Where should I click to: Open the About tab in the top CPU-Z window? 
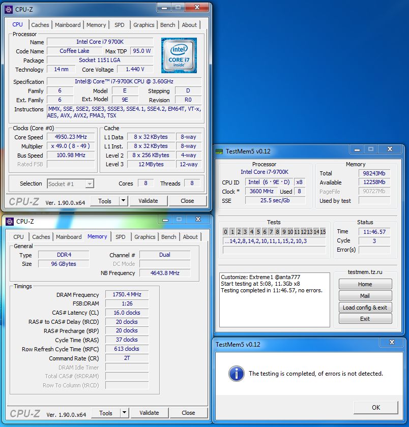[189, 25]
